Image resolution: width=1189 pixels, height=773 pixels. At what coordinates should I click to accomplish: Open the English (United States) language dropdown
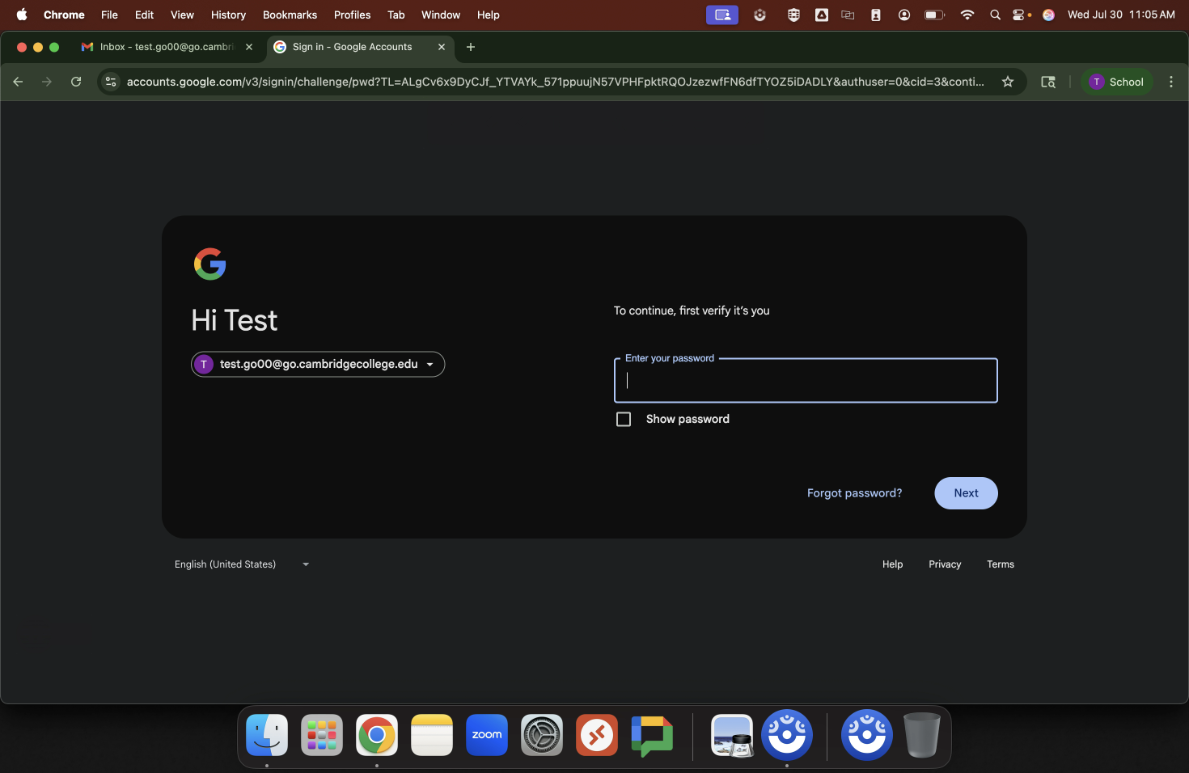[241, 564]
